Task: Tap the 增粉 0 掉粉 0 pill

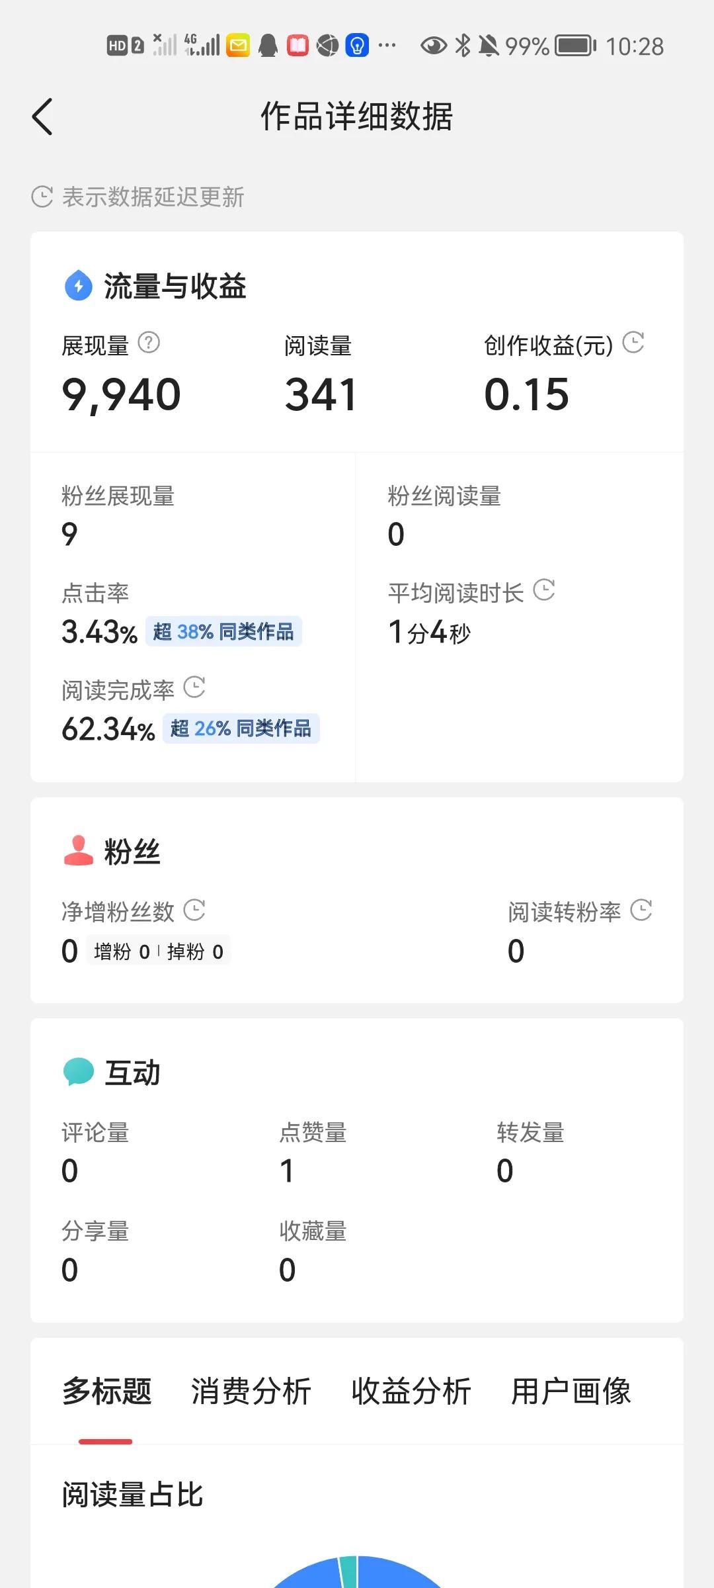Action: pyautogui.click(x=159, y=951)
